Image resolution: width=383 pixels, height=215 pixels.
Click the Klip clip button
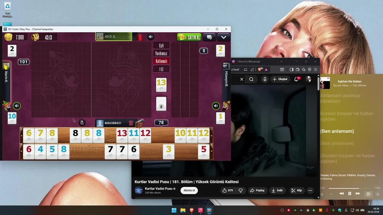297,191
